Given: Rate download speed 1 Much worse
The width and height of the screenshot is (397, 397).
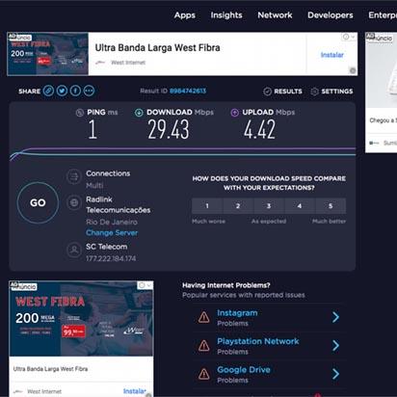Looking at the screenshot, I should [x=207, y=206].
